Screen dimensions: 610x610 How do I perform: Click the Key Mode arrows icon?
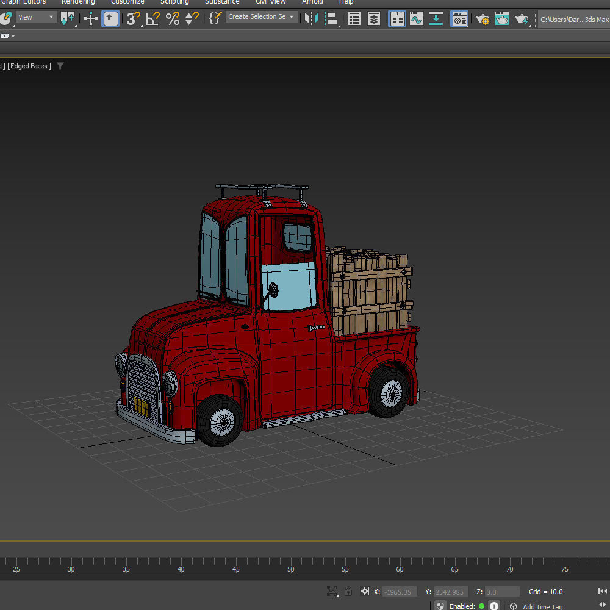click(603, 605)
